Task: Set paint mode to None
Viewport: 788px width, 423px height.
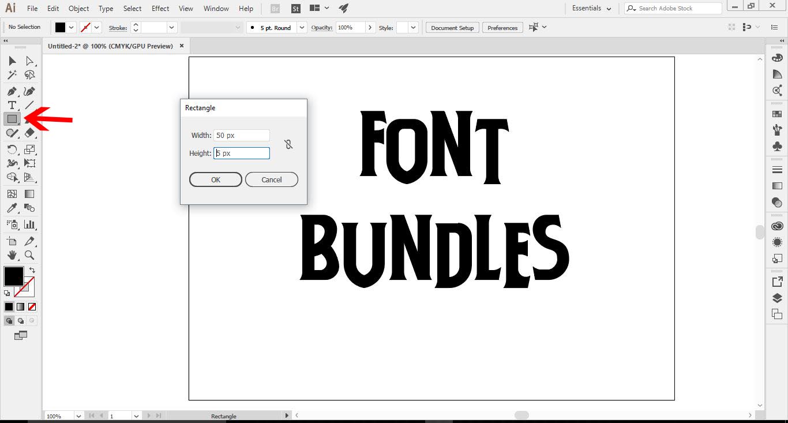Action: pos(32,307)
